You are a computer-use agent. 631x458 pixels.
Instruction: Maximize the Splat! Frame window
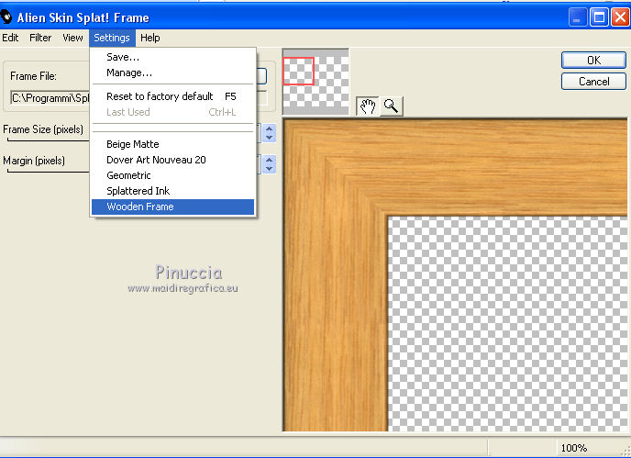pyautogui.click(x=599, y=17)
